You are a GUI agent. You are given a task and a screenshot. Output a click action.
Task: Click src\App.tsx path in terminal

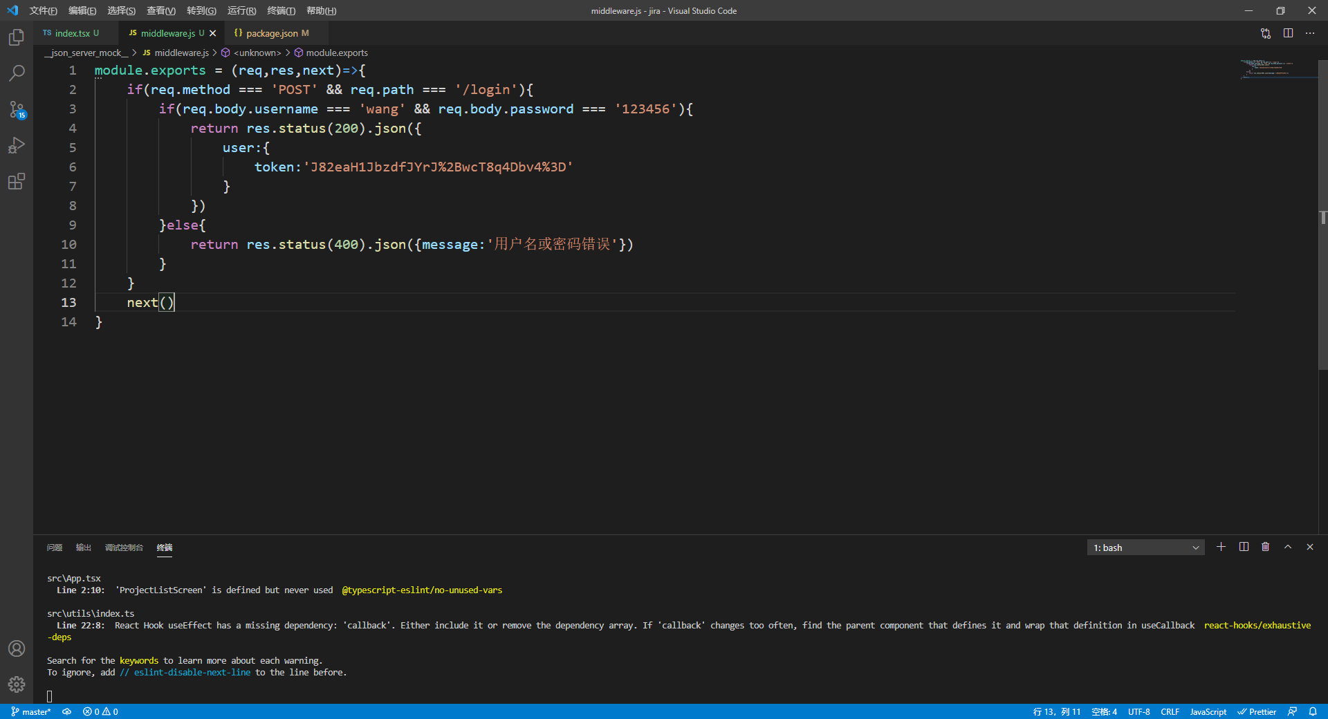(x=74, y=578)
